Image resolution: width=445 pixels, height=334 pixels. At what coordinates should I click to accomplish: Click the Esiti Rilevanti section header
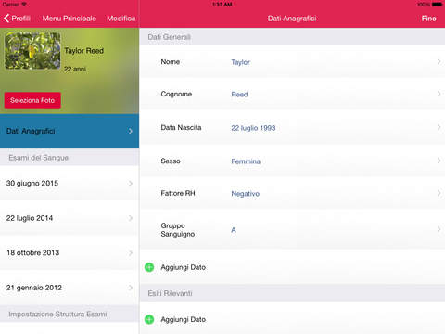(170, 293)
